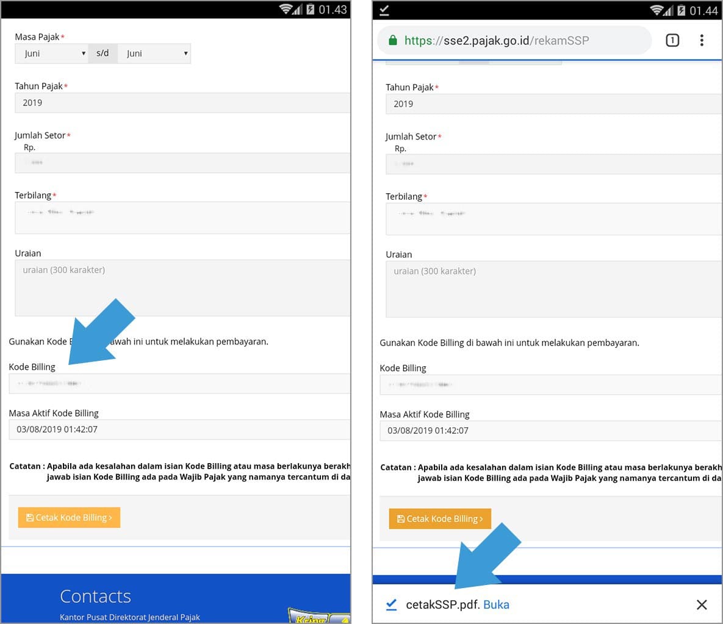The width and height of the screenshot is (723, 624).
Task: Click the Kode Billing field in right screen
Action: (x=550, y=385)
